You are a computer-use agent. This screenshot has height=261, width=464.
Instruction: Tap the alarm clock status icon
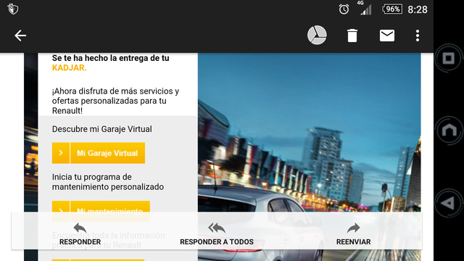(344, 9)
